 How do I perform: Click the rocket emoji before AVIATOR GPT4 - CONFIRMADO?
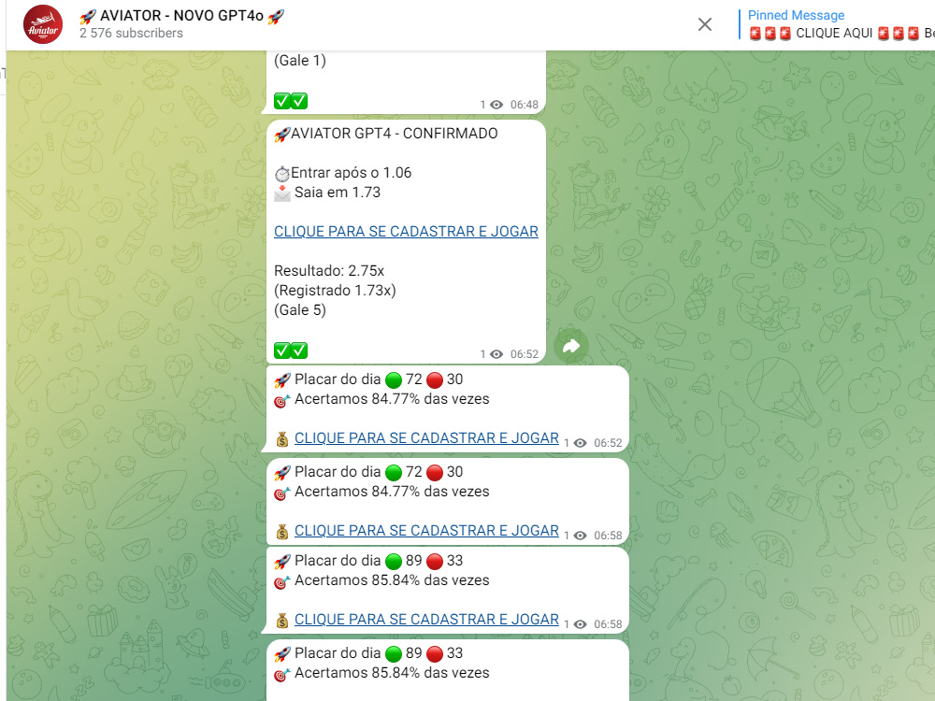pos(282,134)
